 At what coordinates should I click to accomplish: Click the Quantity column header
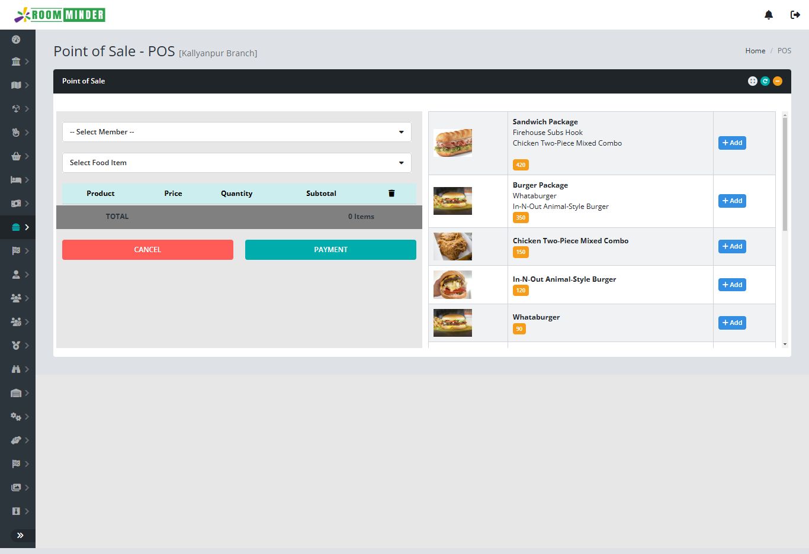click(x=236, y=194)
